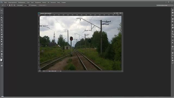
Task: Open the Изображение menu
Action: coord(22,2)
